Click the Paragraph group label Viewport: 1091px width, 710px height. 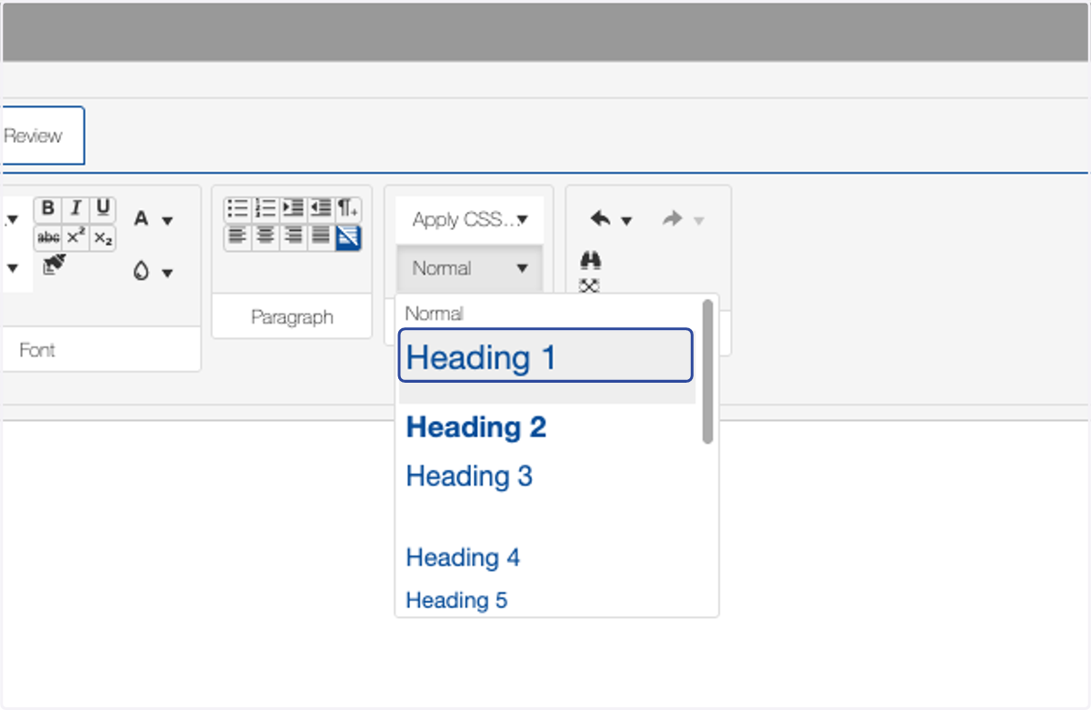click(x=292, y=317)
